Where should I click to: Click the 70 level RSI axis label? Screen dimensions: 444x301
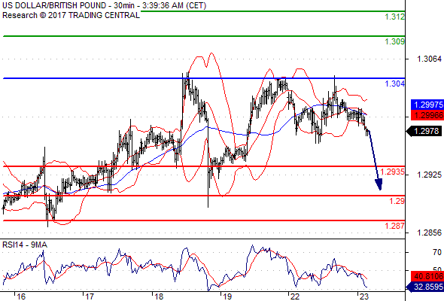(437, 252)
